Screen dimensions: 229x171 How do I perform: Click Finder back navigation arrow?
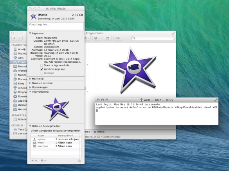pos(14,38)
